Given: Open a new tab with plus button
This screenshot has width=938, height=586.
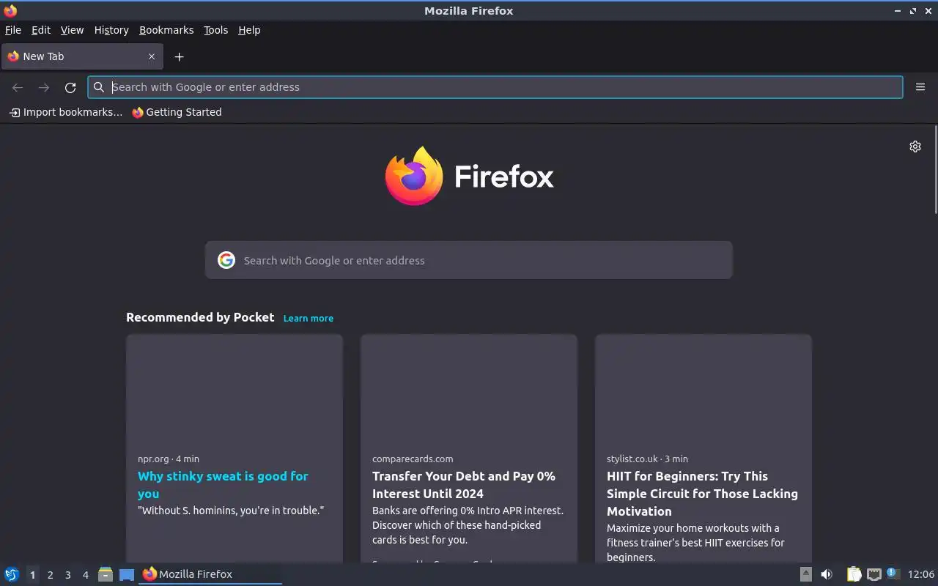Looking at the screenshot, I should coord(179,56).
